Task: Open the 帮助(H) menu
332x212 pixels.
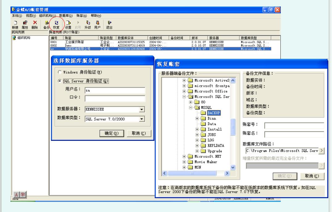Action: (x=96, y=16)
